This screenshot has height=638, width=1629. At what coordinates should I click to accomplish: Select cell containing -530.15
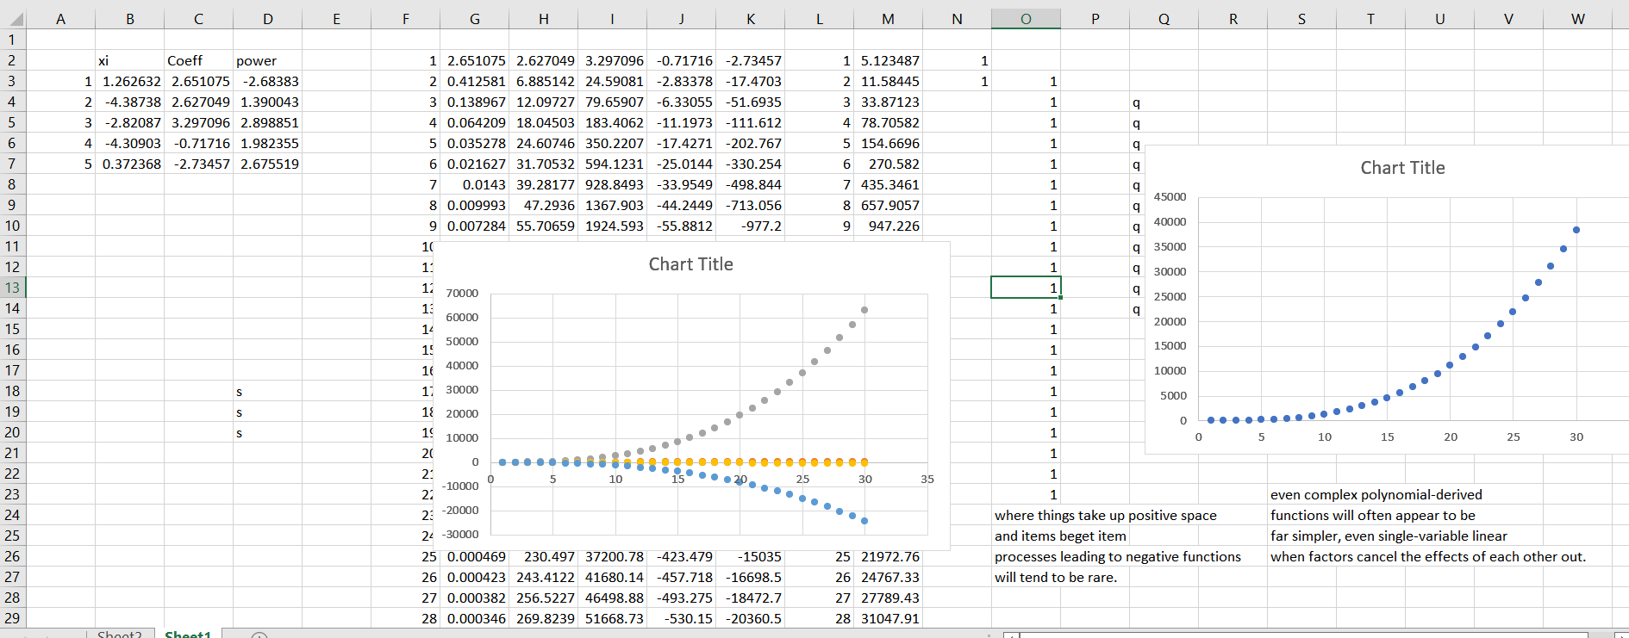coord(681,618)
